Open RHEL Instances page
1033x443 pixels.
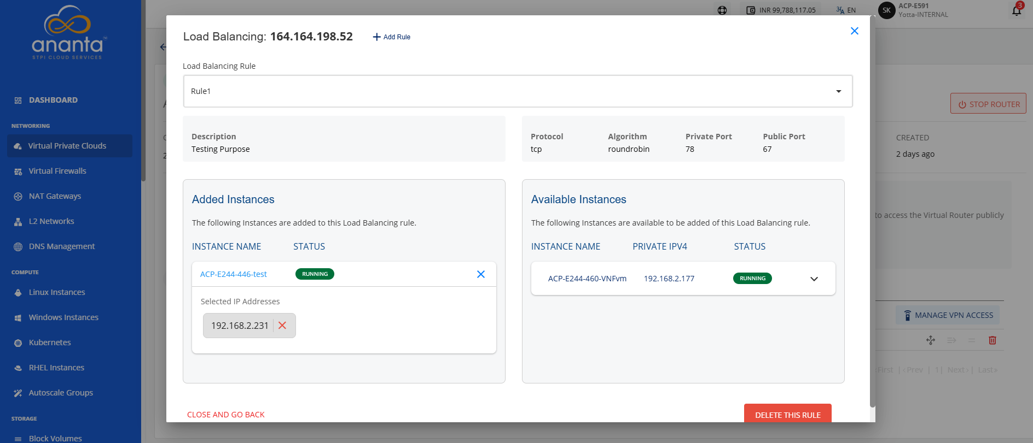pyautogui.click(x=56, y=368)
